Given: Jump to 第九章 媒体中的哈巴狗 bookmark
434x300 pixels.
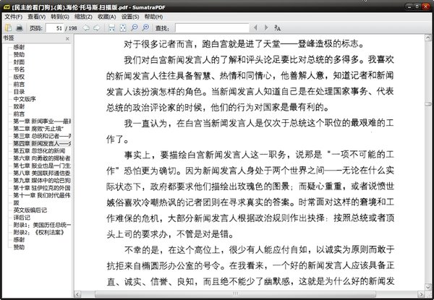Looking at the screenshot, I should [x=42, y=180].
